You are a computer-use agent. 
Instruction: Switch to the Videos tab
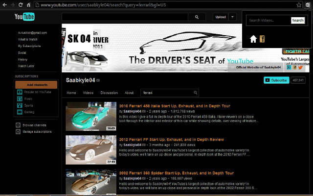pos(88,93)
